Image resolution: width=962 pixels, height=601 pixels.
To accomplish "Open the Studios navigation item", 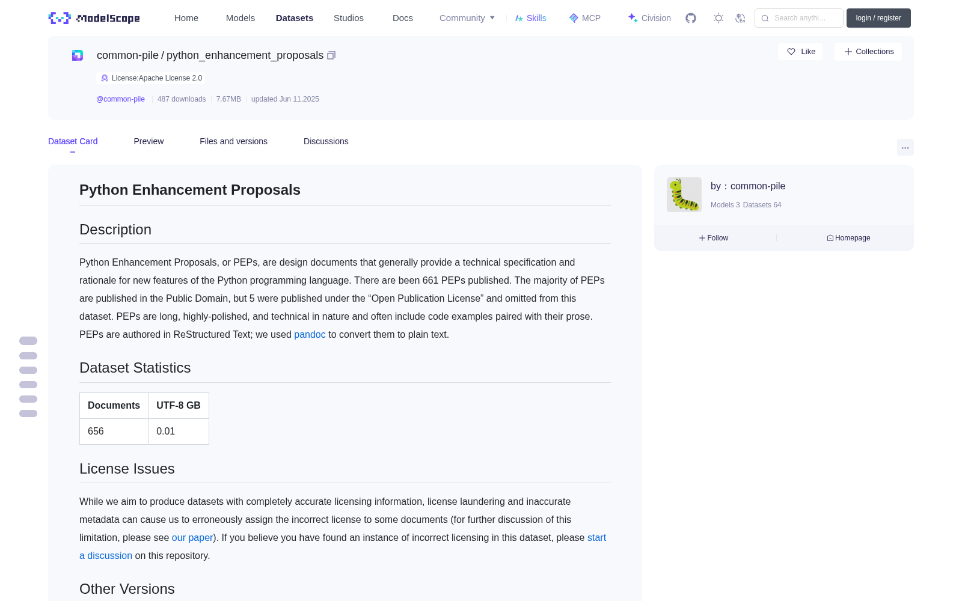I will click(x=349, y=18).
